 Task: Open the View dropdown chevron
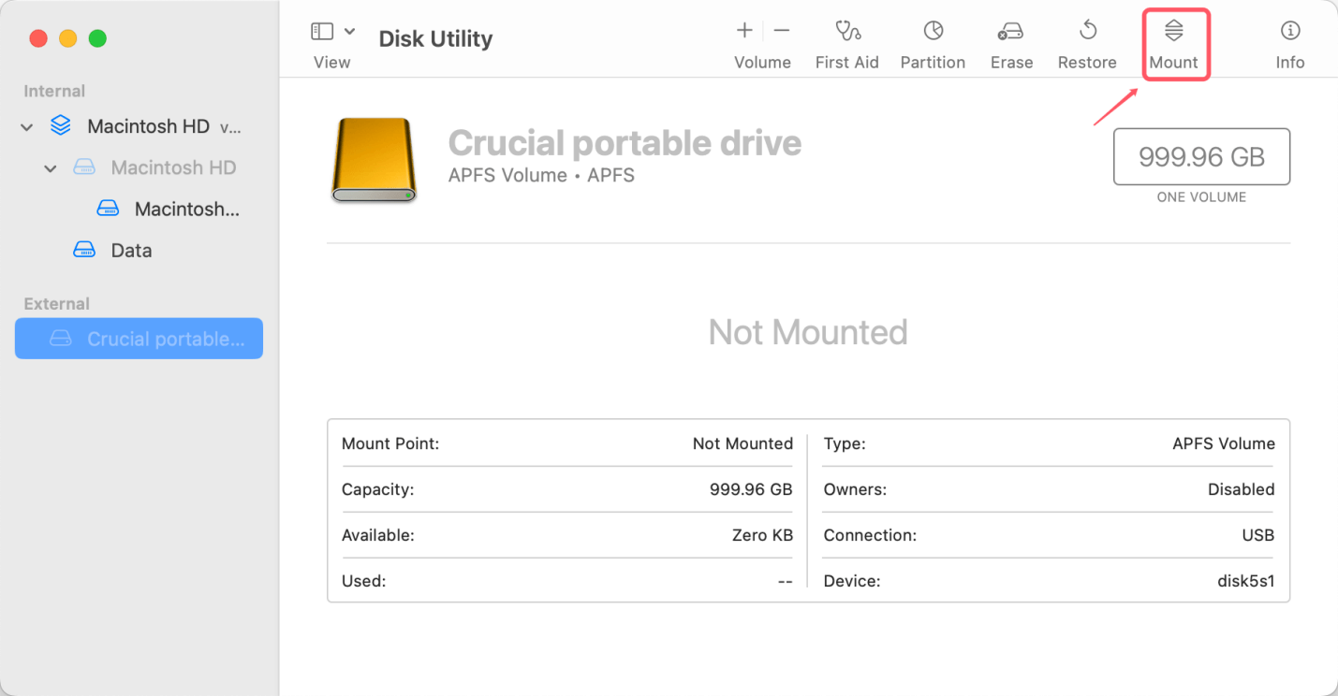pos(348,30)
